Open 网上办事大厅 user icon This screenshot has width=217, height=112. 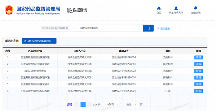tap(176, 8)
